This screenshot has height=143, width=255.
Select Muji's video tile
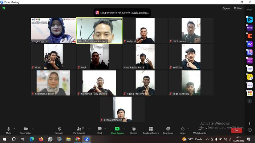(99, 57)
